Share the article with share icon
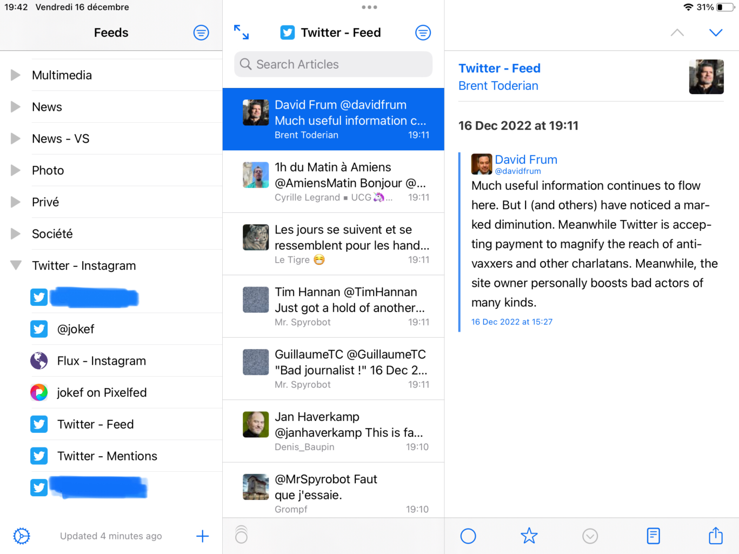This screenshot has height=554, width=739. pos(716,535)
